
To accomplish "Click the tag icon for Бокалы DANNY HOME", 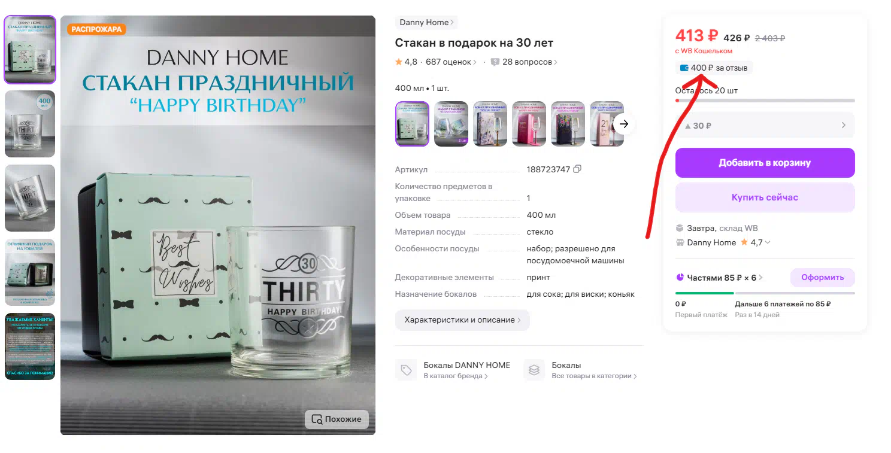I will 406,370.
